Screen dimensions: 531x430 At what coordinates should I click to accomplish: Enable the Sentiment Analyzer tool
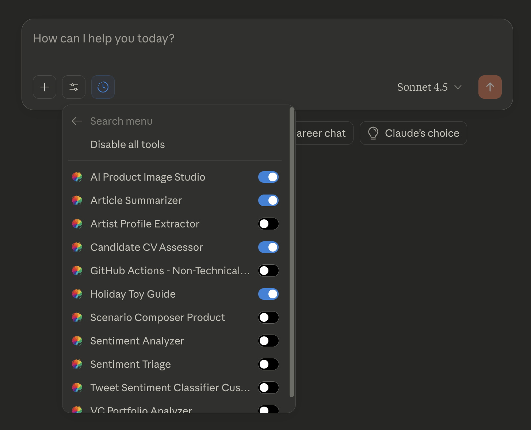268,341
